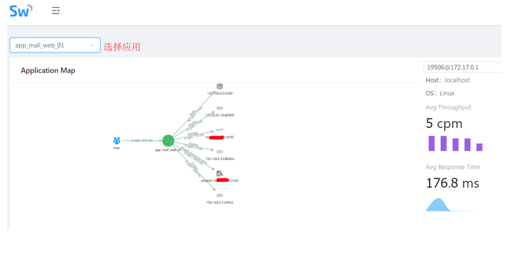Click the blue response time area chart
This screenshot has width=520, height=254.
coord(438,205)
